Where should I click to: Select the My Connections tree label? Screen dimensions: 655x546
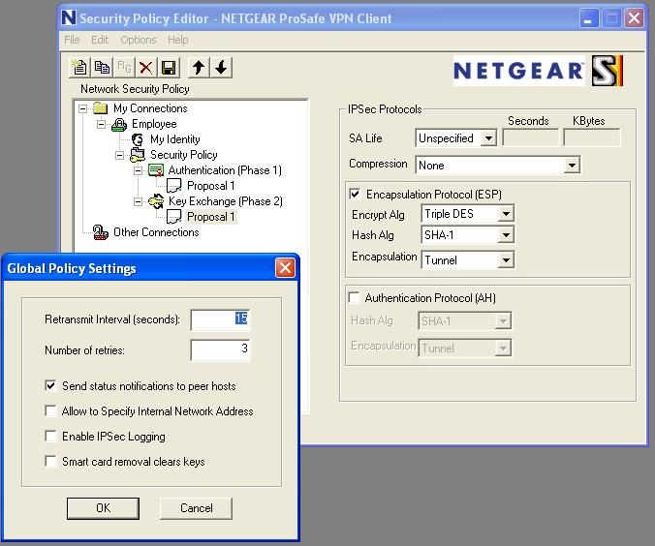coord(150,108)
